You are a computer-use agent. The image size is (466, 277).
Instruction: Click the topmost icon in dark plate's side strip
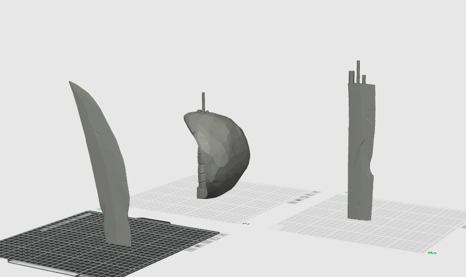point(222,235)
